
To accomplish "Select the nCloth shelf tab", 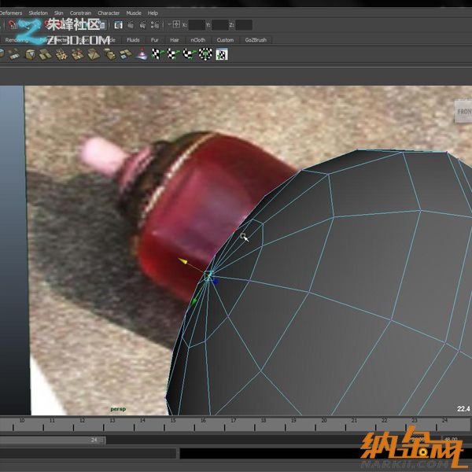I will point(197,39).
